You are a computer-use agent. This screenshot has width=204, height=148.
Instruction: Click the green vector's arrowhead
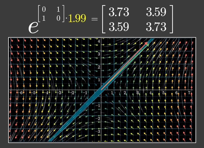[x=148, y=45]
